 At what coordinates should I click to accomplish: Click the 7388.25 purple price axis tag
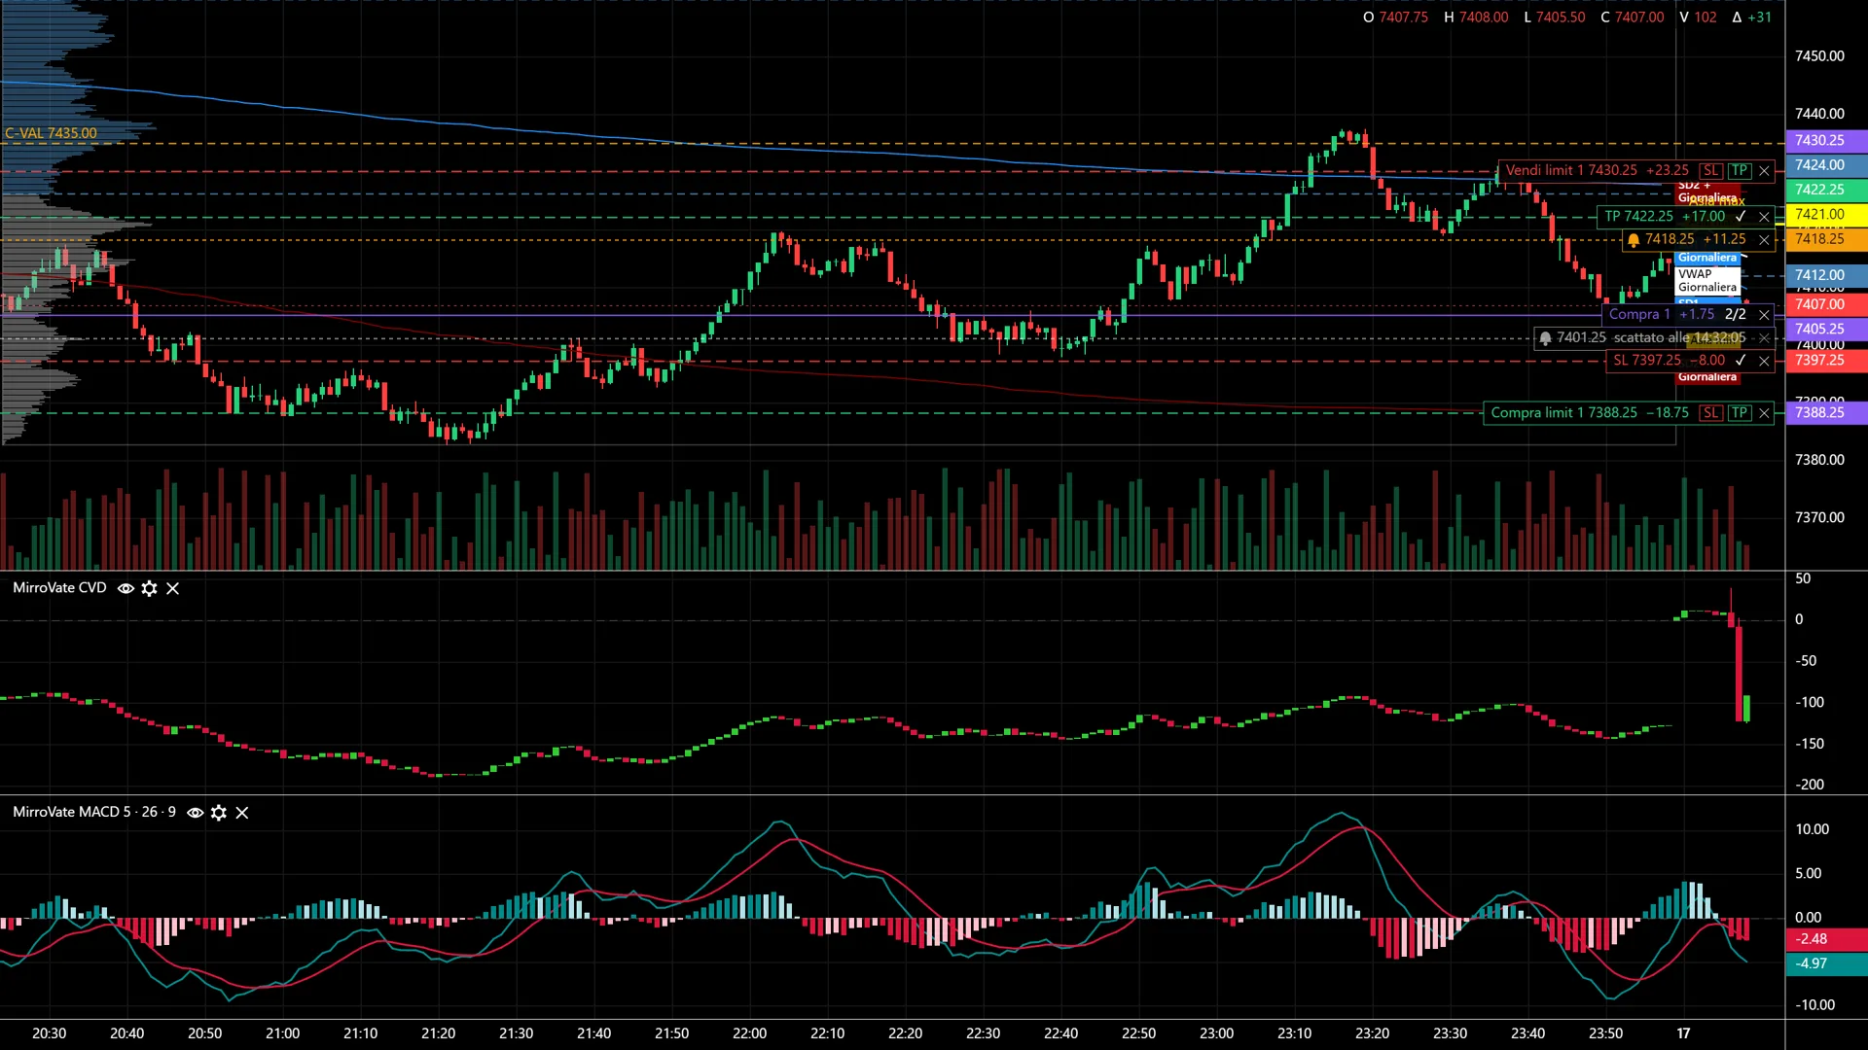click(x=1826, y=412)
